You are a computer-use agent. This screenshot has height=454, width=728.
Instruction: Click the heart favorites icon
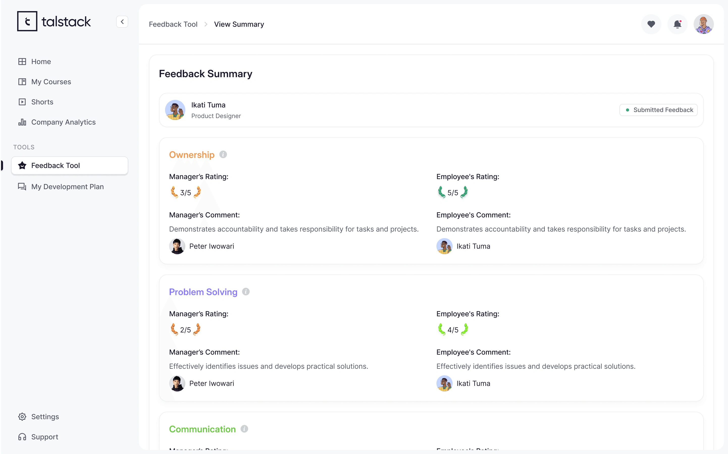[x=651, y=24]
